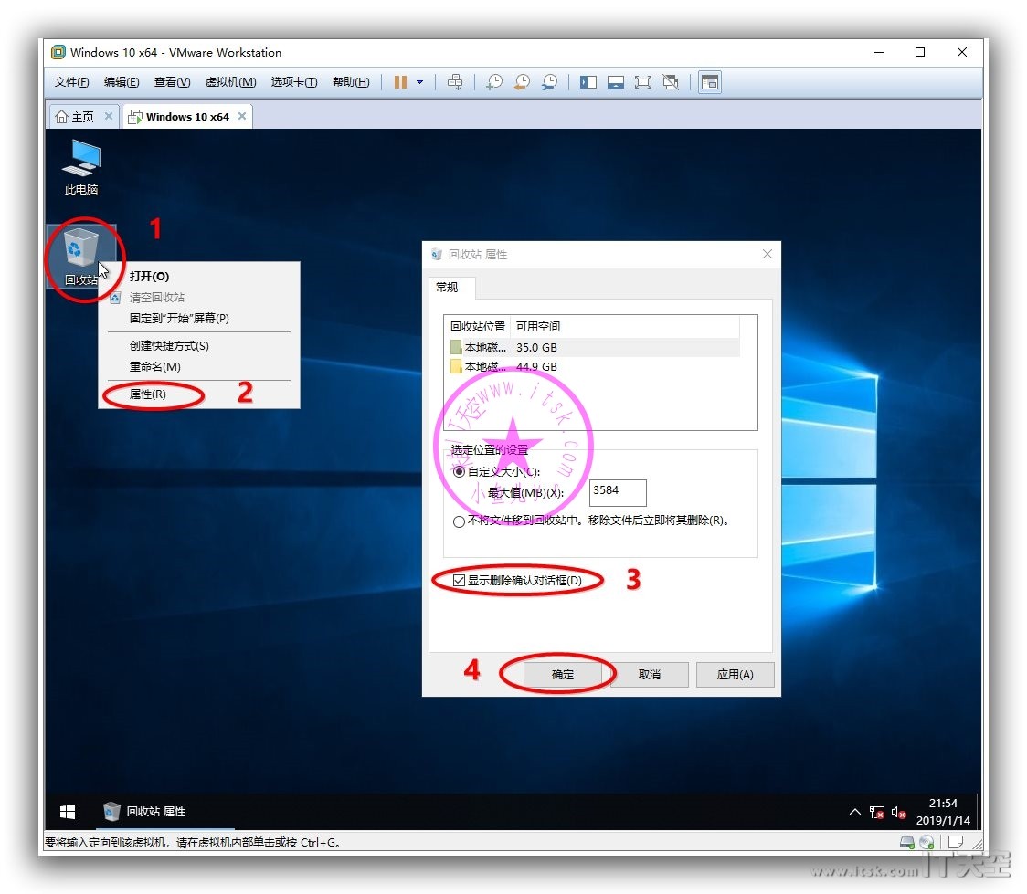This screenshot has height=894, width=1027.
Task: Open the Windows Start button
Action: (68, 812)
